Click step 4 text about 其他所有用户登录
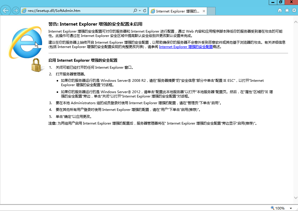The image size is (298, 211). [x=128, y=109]
